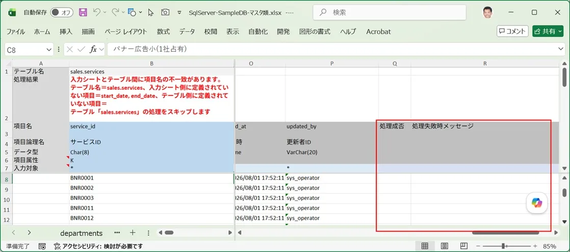The image size is (570, 252).
Task: Switch to the ホーム ribbon tab
Action: tap(42, 32)
